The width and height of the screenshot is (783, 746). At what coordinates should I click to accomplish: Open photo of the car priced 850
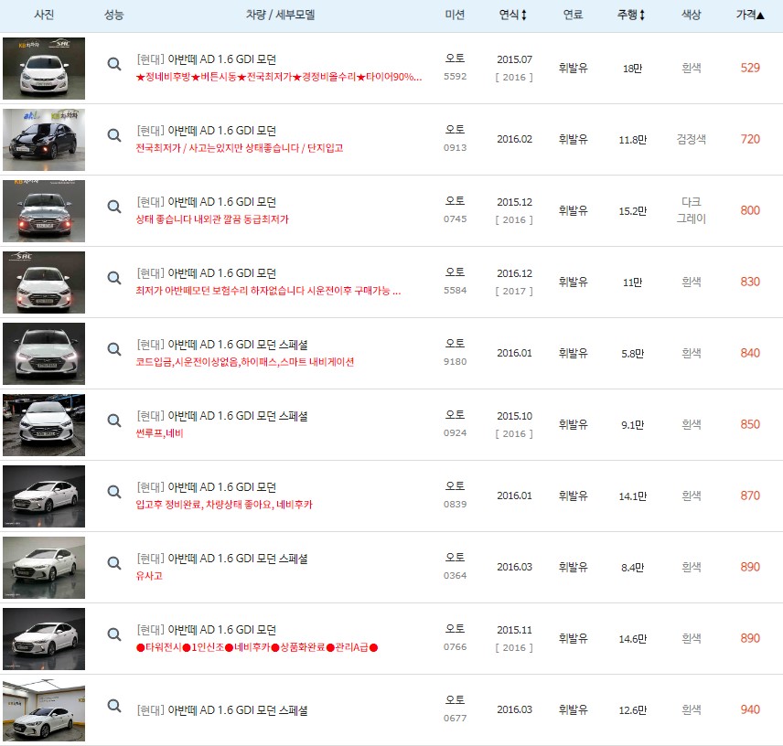pyautogui.click(x=44, y=425)
